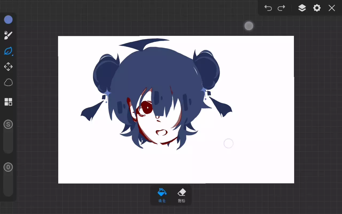Switch to 擦除 erase mode
Image resolution: width=342 pixels, height=214 pixels.
tap(182, 195)
